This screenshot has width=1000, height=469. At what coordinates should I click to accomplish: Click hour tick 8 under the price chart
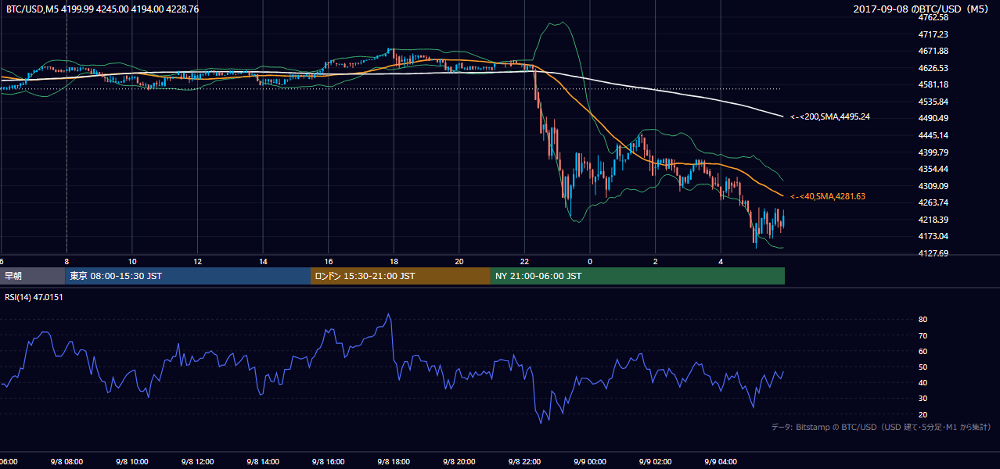point(67,261)
